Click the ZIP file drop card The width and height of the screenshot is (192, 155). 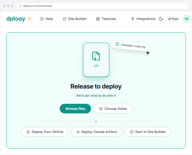pyautogui.click(x=96, y=60)
